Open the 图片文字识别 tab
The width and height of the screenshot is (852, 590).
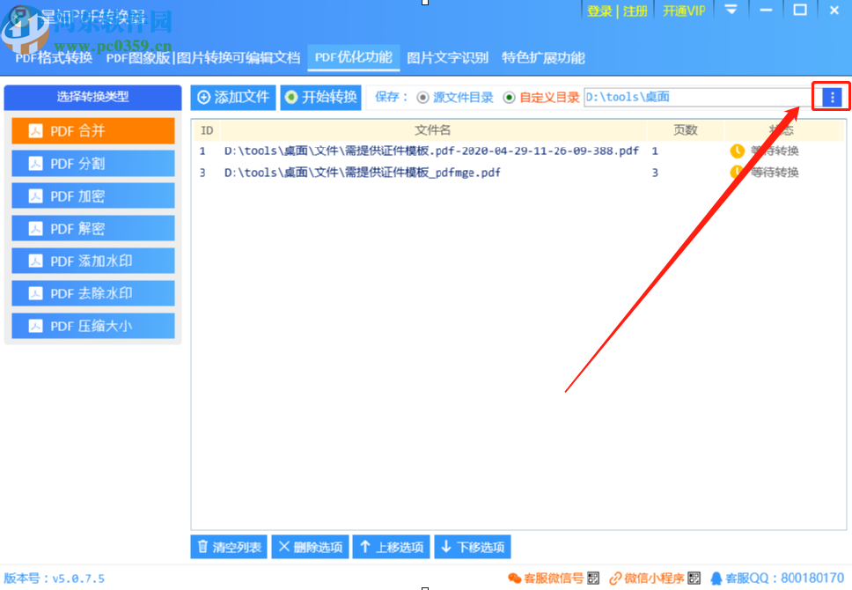tap(449, 57)
